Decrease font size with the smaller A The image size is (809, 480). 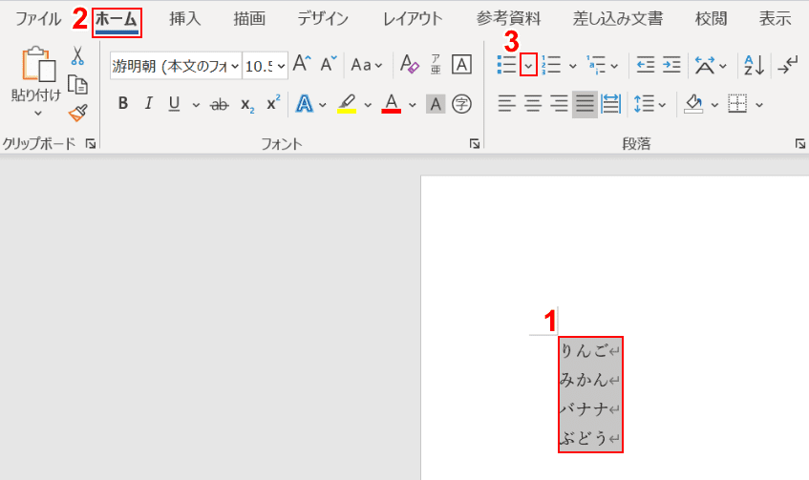click(329, 65)
